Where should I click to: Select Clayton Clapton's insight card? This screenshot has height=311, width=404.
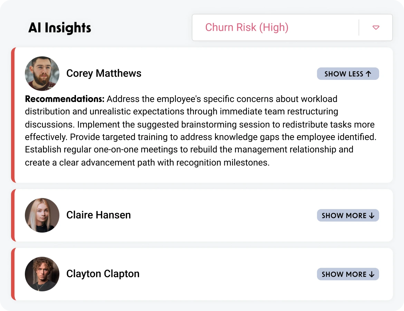point(202,274)
